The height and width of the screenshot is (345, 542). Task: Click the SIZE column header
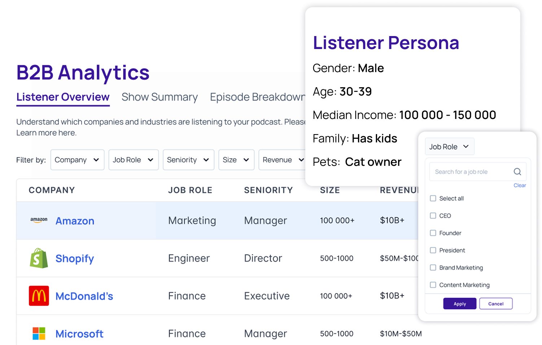330,190
